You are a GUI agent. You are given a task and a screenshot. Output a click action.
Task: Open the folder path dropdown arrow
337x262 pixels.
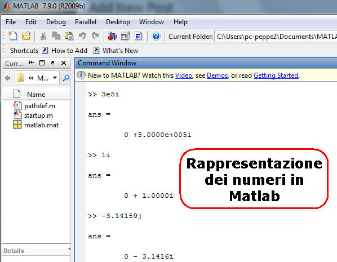[55, 78]
